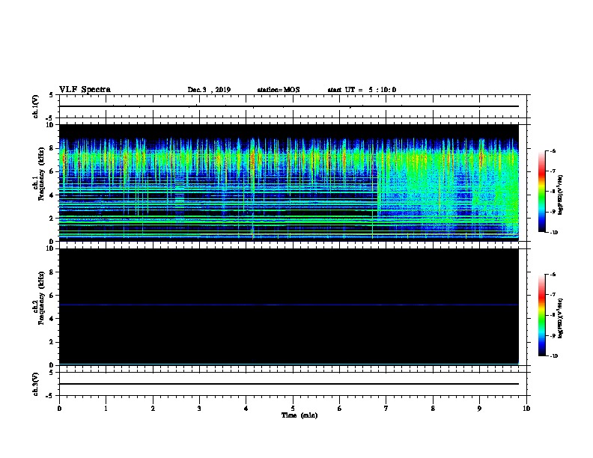Click the ch.1 colorbar log(PSD) unit label
Viewport: 593px width, 458px height.
(x=561, y=195)
